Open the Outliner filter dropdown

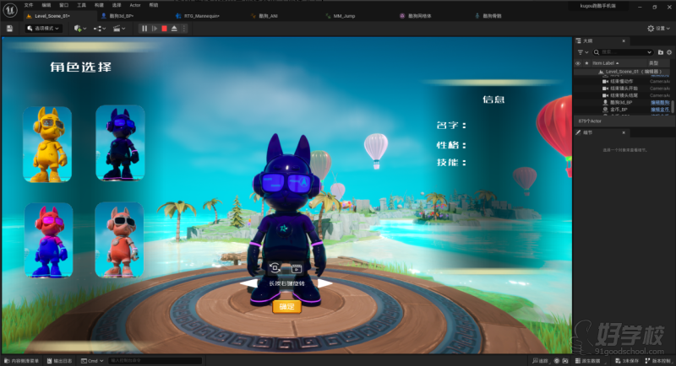[x=581, y=51]
